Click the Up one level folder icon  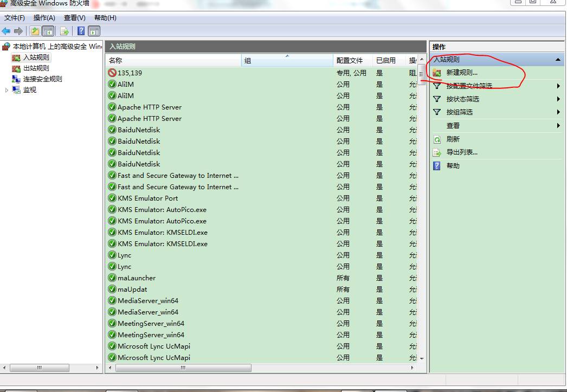click(x=35, y=31)
